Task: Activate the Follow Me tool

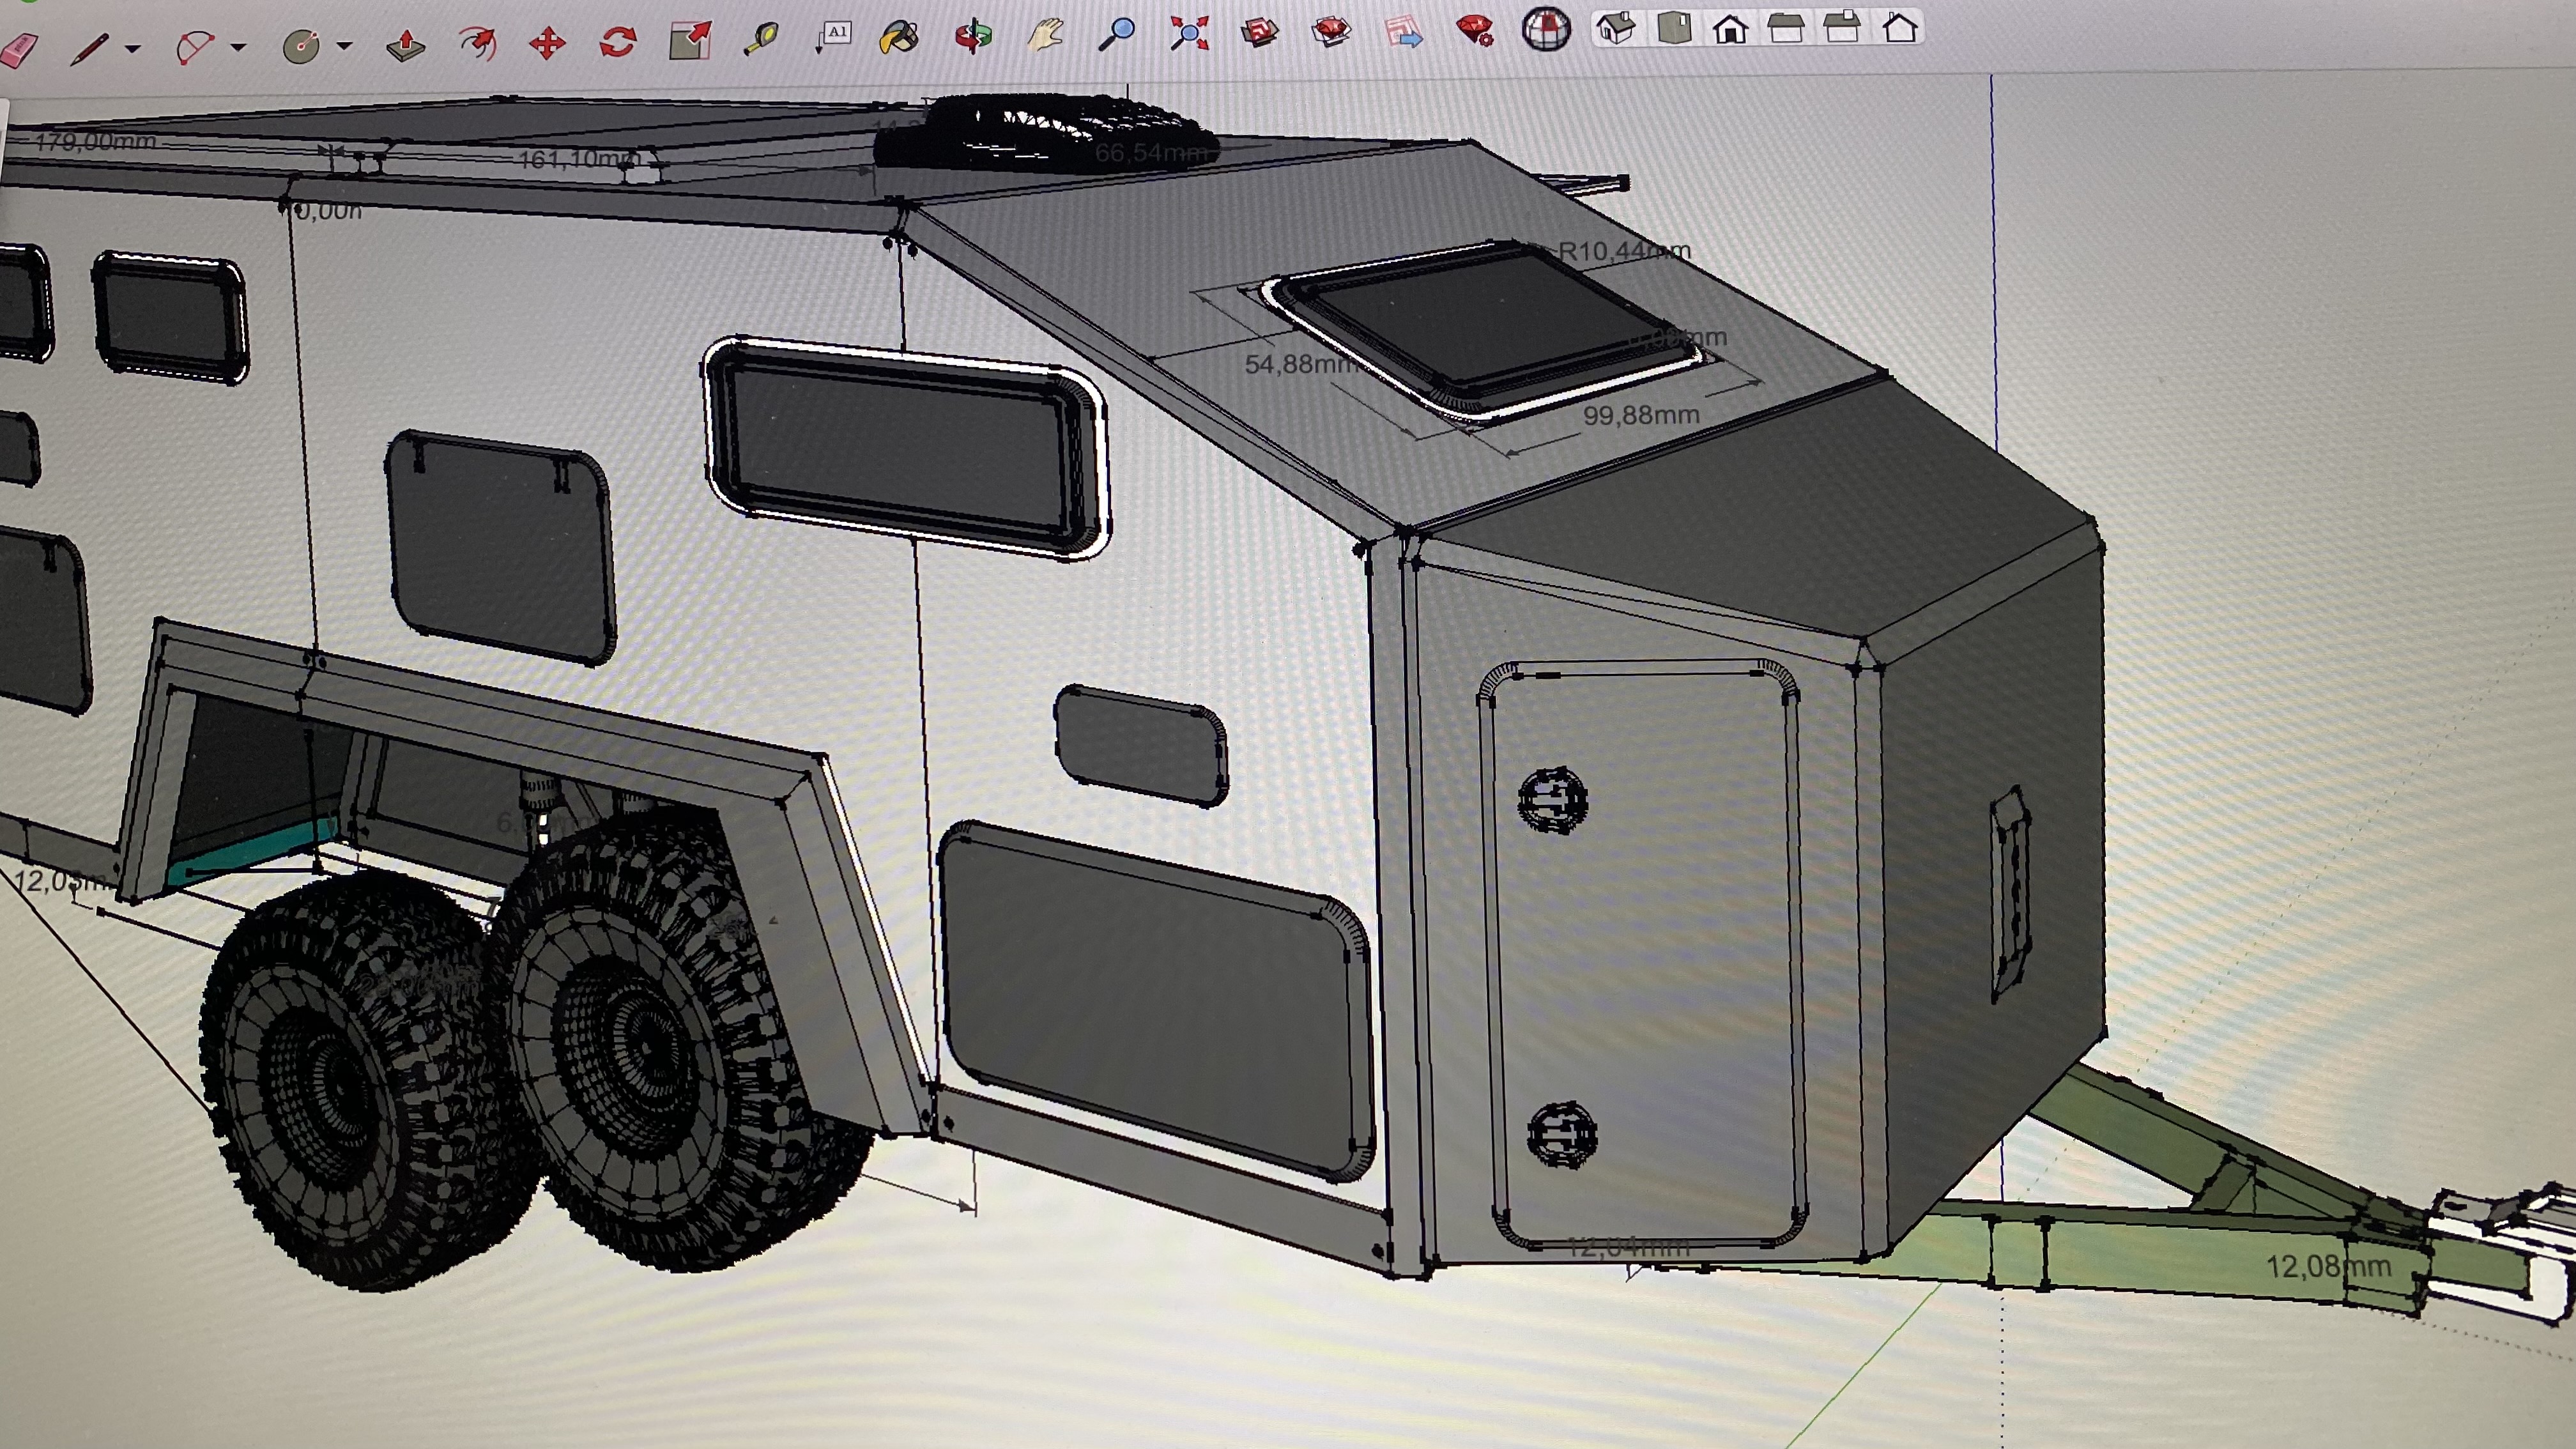Action: (478, 43)
